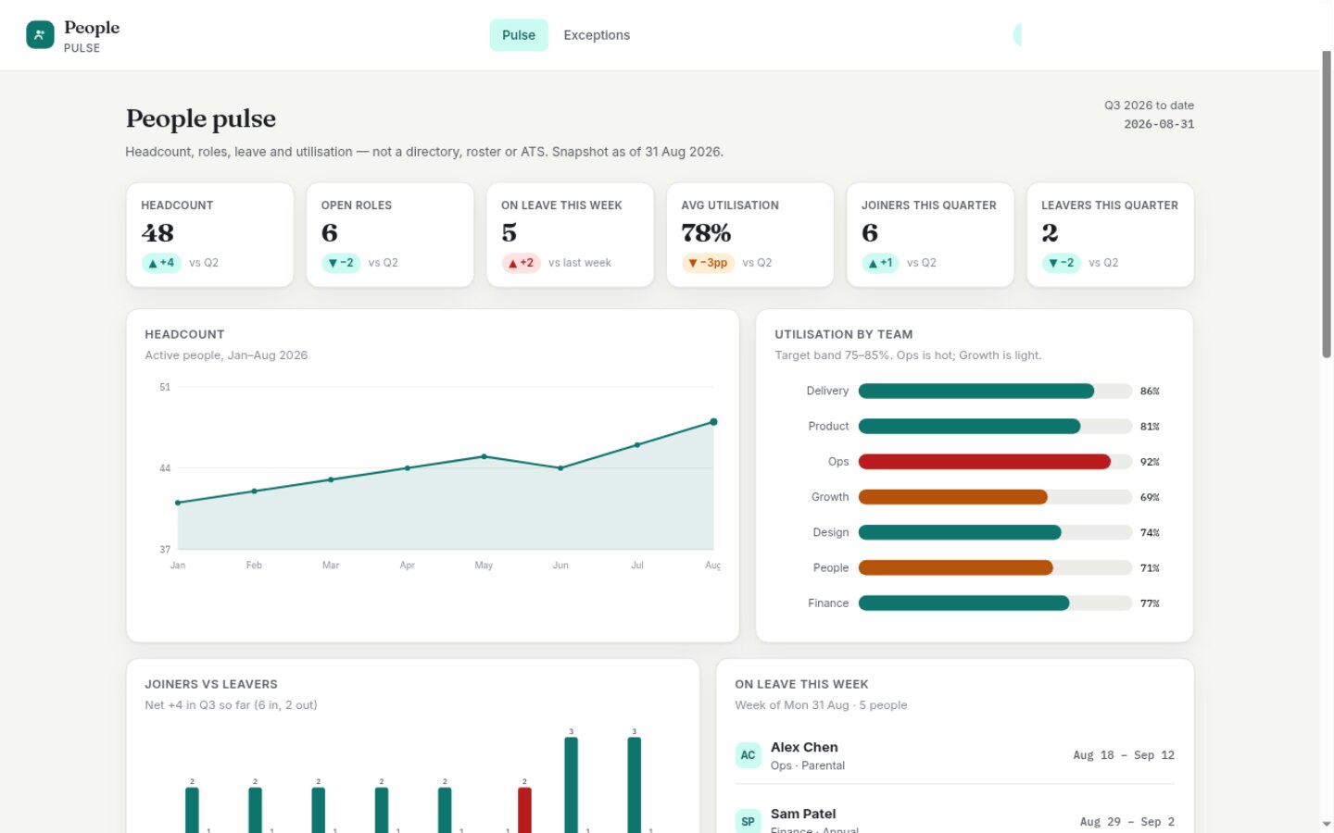Screen dimensions: 1334x833
Task: Click the 71% People percentage
Action: [x=1150, y=568]
